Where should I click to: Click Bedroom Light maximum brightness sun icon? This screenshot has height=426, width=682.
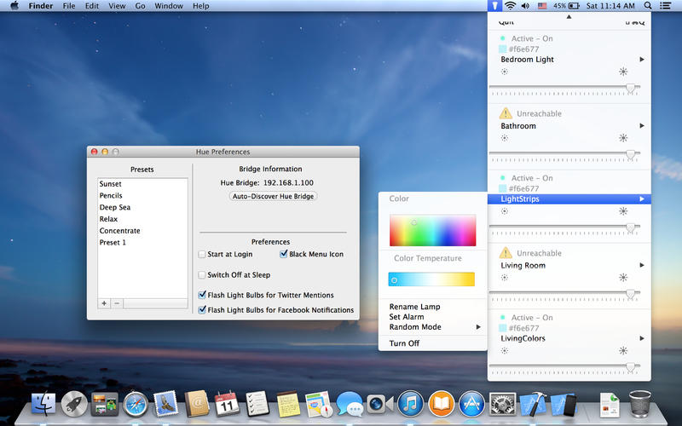pos(623,72)
